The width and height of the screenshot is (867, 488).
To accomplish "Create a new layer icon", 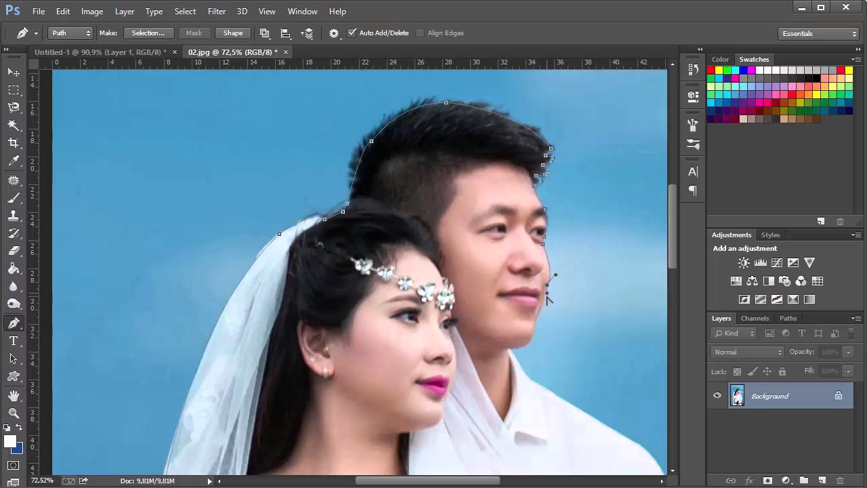I will pyautogui.click(x=821, y=481).
